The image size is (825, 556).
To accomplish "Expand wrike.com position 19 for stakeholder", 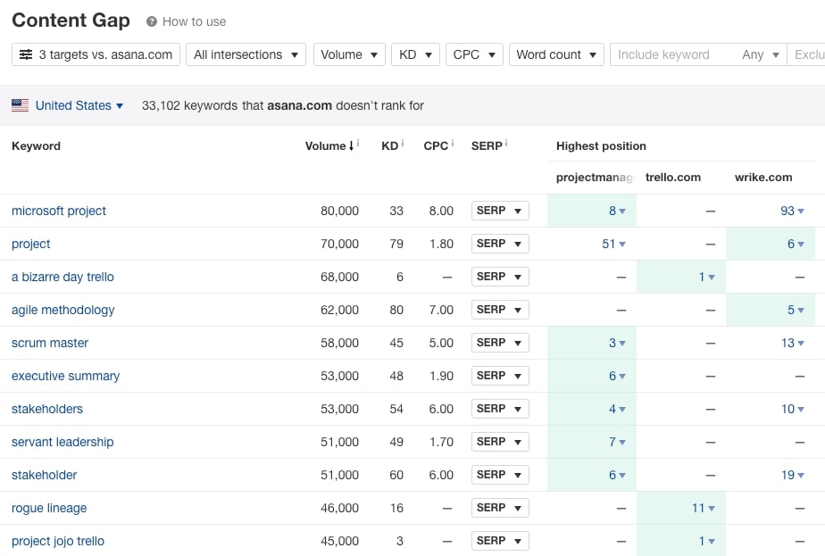I will (792, 475).
